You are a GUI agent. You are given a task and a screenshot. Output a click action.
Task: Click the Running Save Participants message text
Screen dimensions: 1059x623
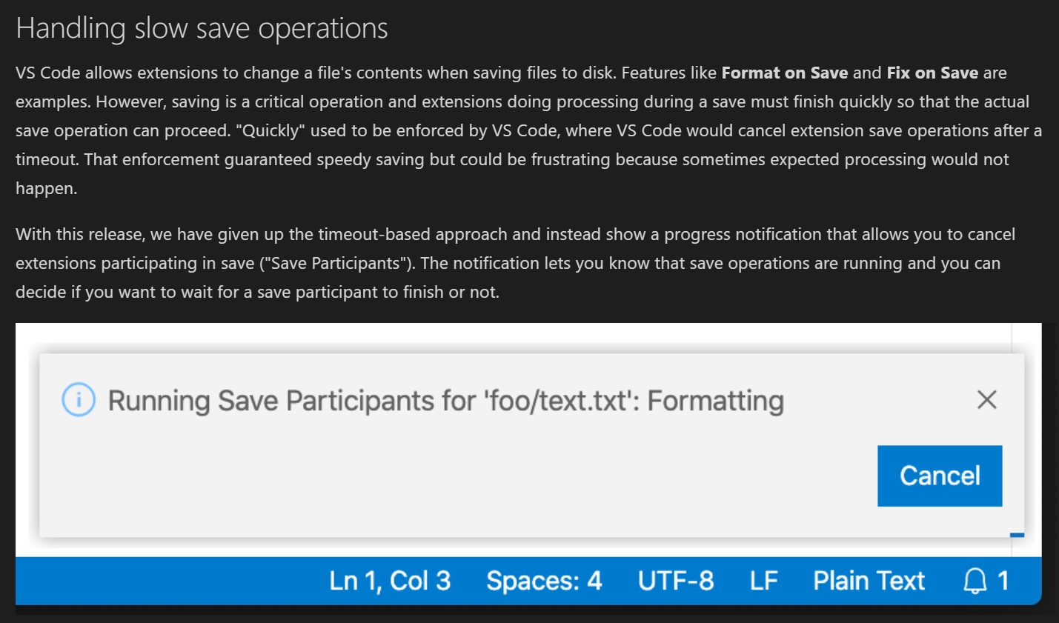tap(446, 401)
